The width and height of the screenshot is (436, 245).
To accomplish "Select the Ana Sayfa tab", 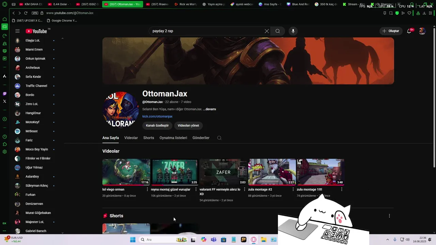I will [111, 138].
